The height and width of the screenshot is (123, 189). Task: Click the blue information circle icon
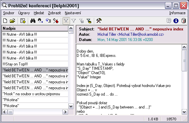tap(176, 21)
